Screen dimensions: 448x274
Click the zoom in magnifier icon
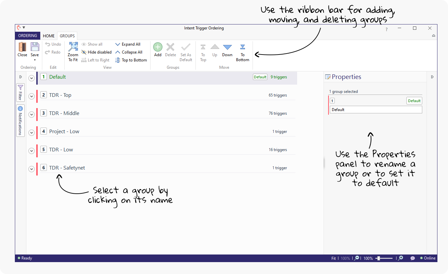coord(400,258)
